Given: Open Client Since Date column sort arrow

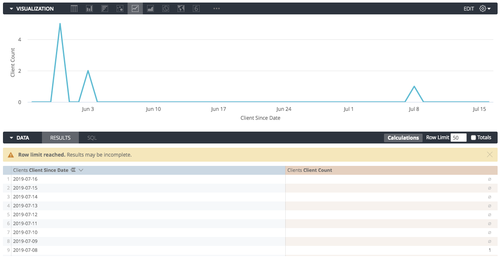Looking at the screenshot, I should pyautogui.click(x=81, y=170).
